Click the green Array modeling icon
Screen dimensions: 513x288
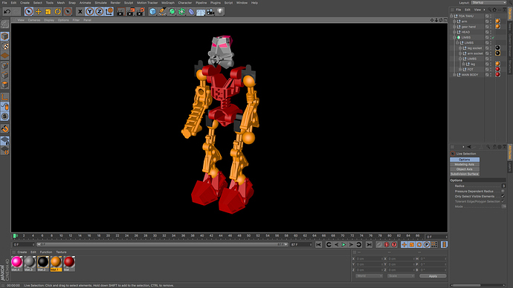[181, 12]
